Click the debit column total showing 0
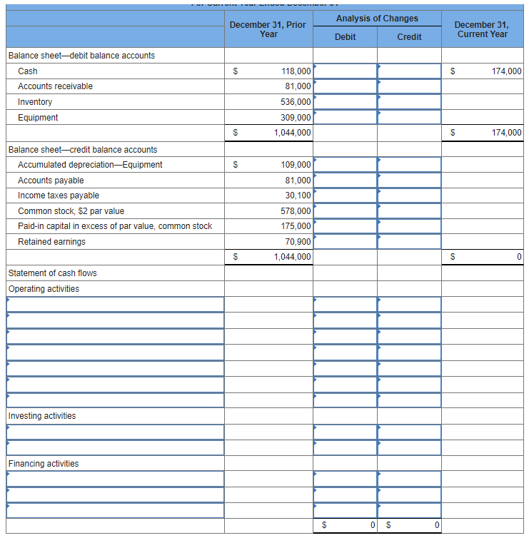The image size is (529, 538). click(373, 525)
